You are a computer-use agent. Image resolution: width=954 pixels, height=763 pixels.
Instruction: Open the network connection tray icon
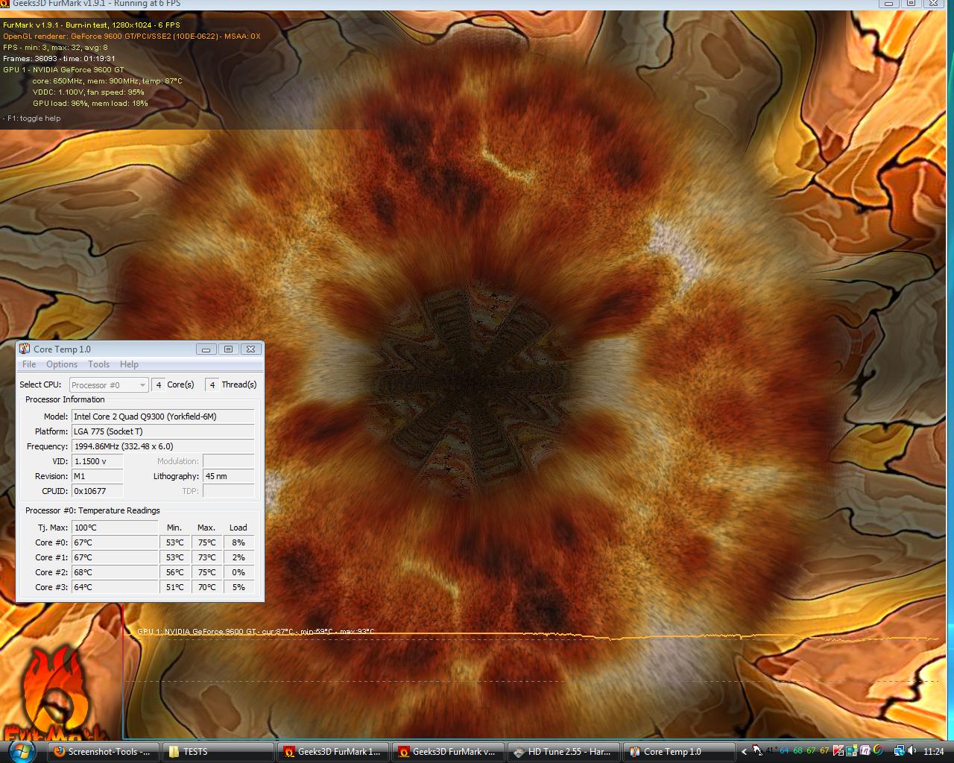[x=899, y=751]
